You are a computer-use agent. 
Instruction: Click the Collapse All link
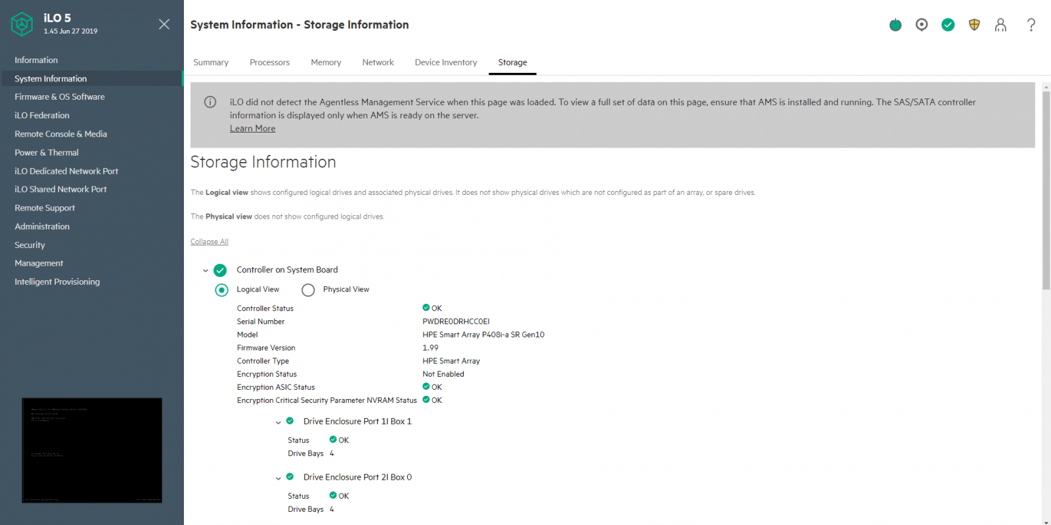click(210, 241)
